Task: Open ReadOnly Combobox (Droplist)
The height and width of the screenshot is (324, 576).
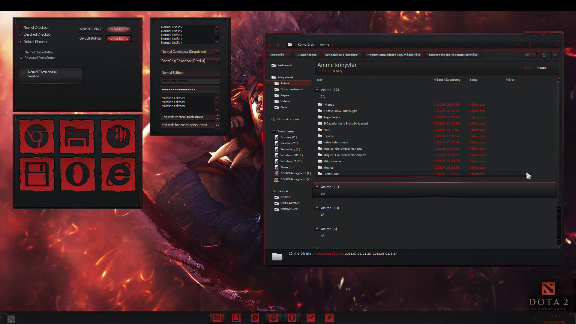Action: point(190,61)
